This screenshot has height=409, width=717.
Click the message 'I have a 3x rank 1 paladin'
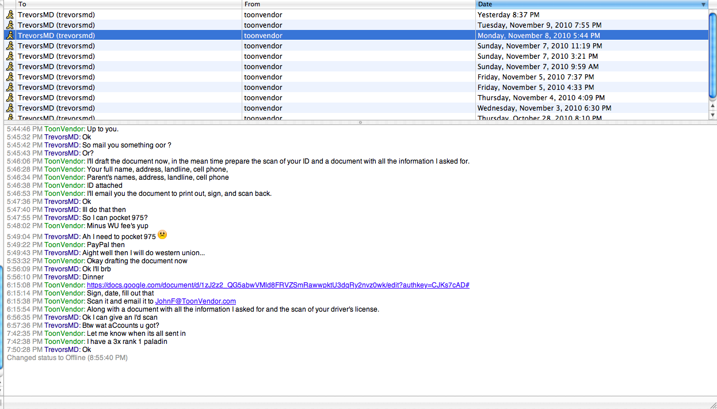127,342
